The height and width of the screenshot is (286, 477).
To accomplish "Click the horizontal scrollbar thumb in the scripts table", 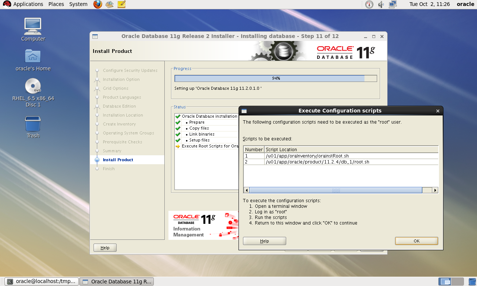I will [x=335, y=190].
